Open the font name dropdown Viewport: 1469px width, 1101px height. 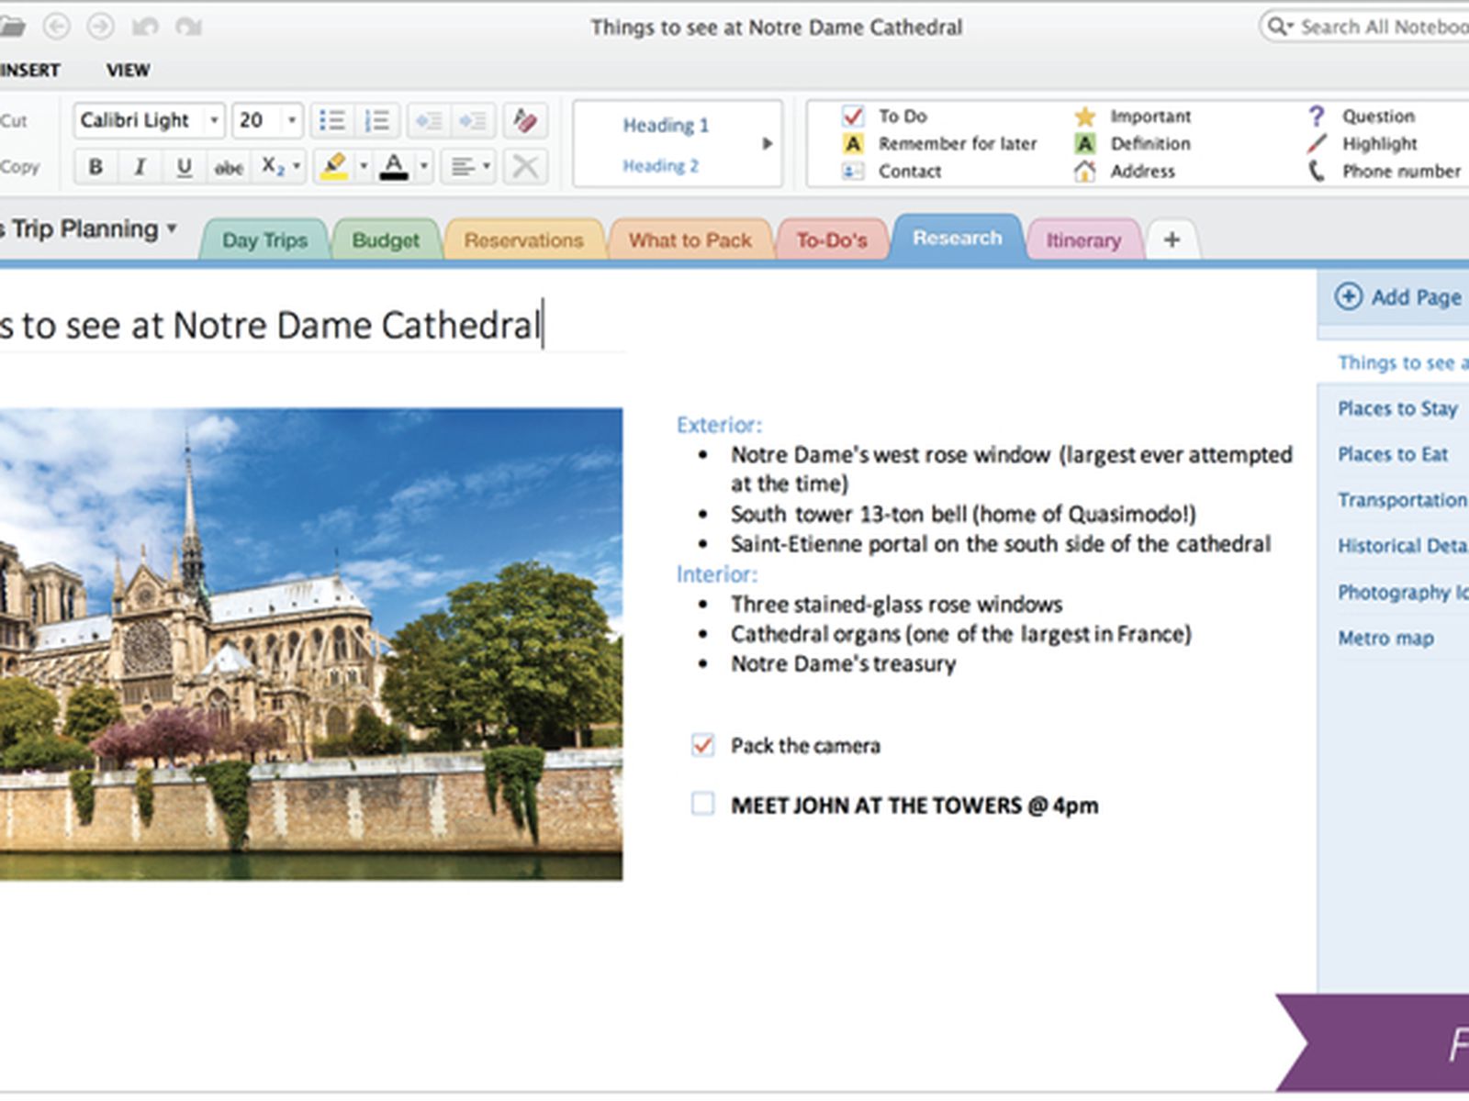coord(213,120)
